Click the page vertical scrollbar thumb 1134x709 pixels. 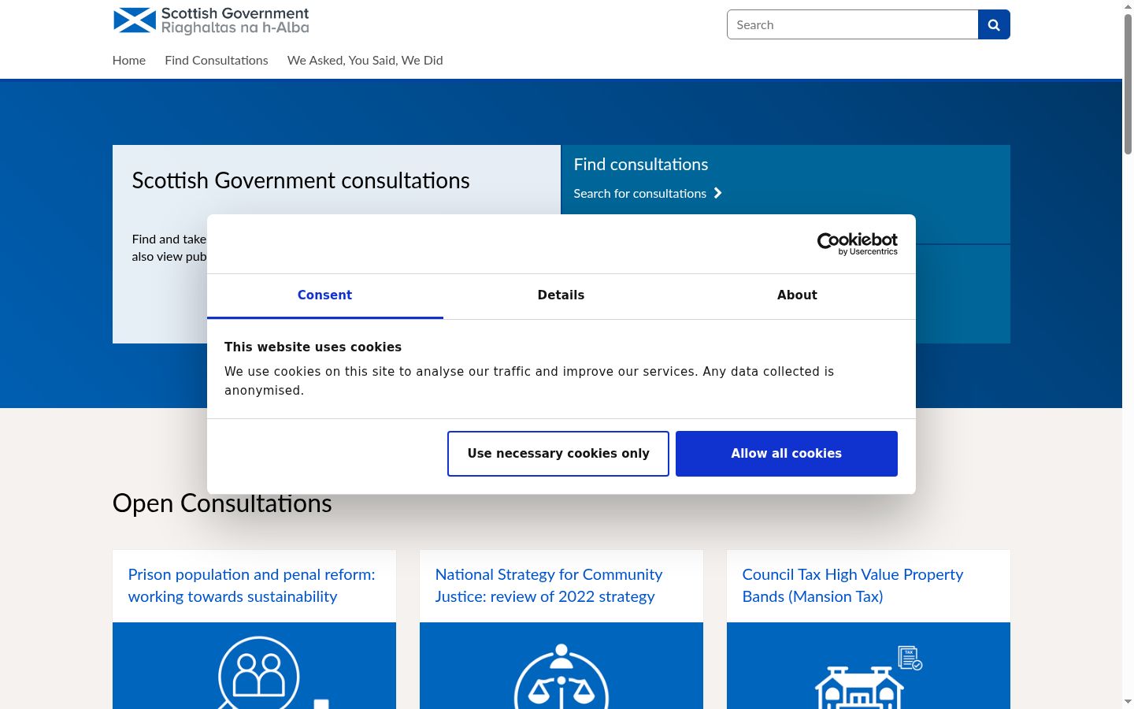click(x=1128, y=84)
